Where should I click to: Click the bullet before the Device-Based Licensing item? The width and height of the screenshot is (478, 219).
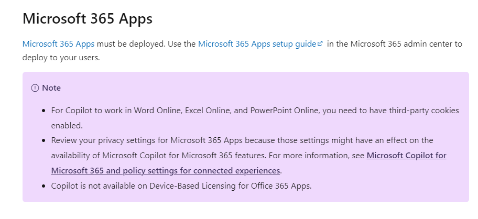click(x=45, y=186)
